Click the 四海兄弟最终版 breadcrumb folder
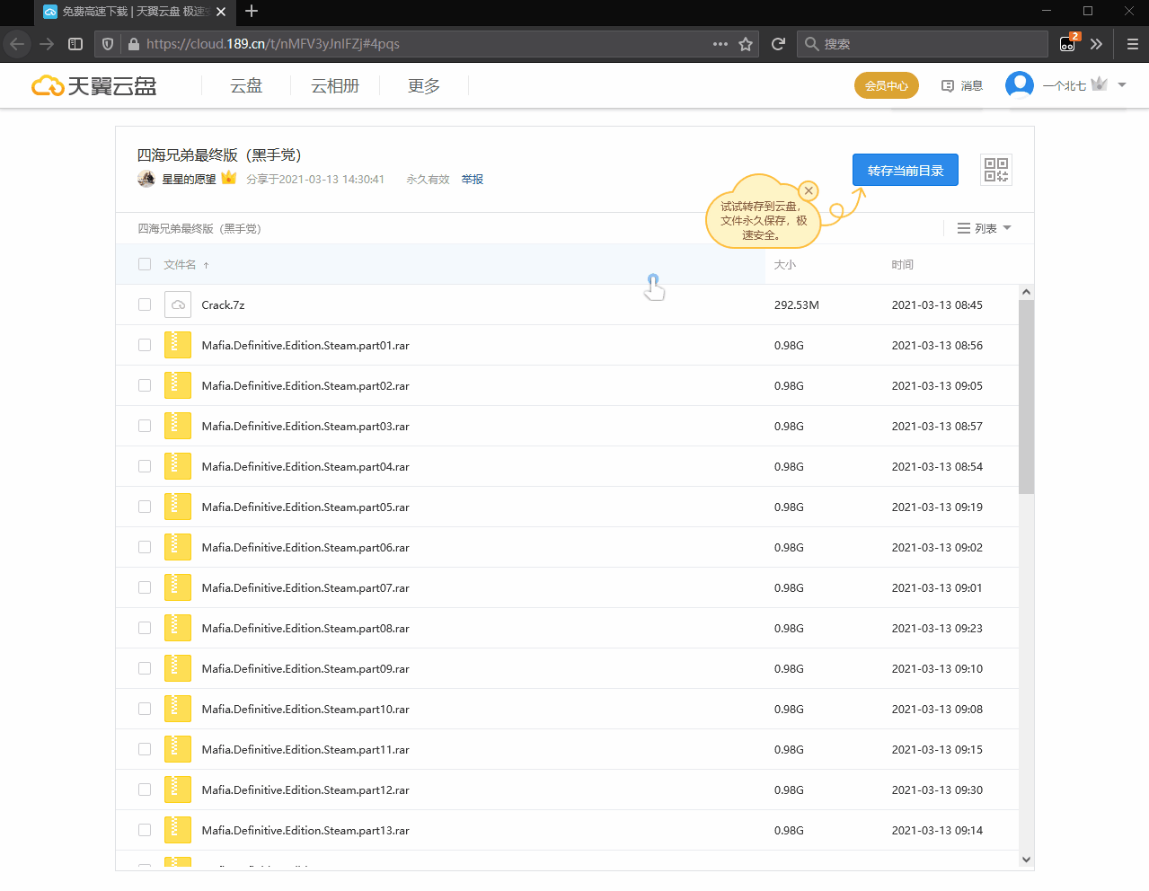1149x891 pixels. [x=199, y=228]
